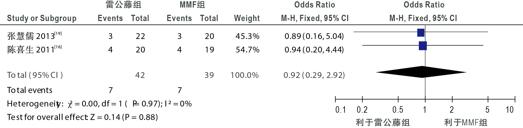This screenshot has height=128, width=523.
Task: Click the Test for overall effect line
Action: pos(82,117)
